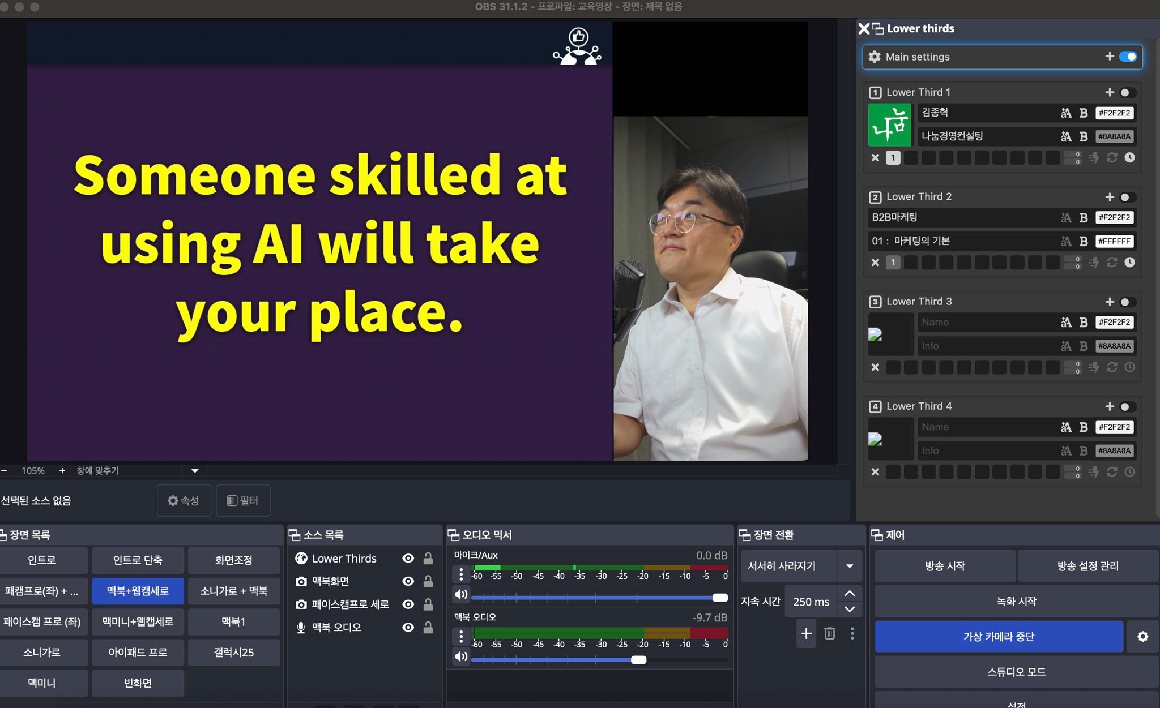This screenshot has width=1160, height=708.
Task: Toggle the Main settings switch off
Action: (x=1128, y=57)
